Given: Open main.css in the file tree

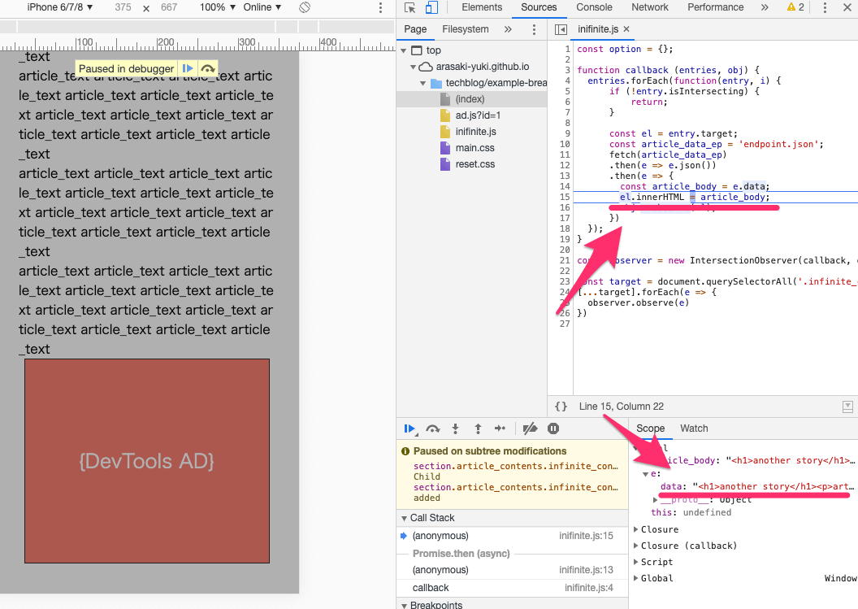Looking at the screenshot, I should (x=474, y=148).
